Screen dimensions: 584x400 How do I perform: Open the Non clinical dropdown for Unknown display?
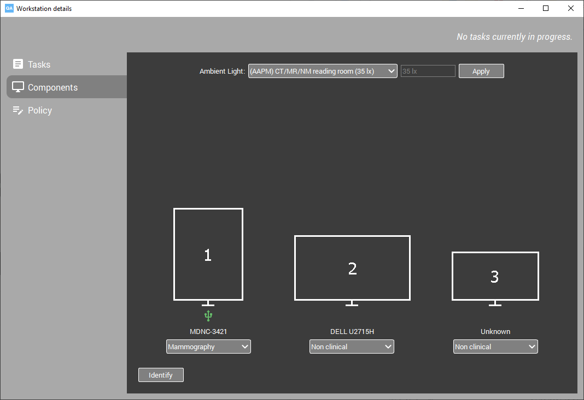pyautogui.click(x=495, y=347)
